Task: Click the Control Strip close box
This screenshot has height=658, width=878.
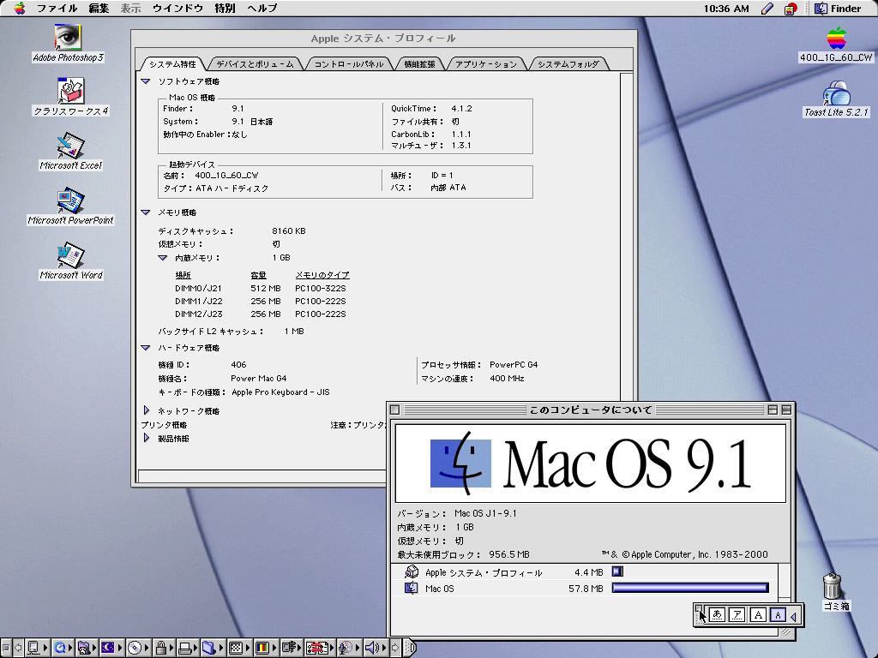Action: [x=5, y=648]
